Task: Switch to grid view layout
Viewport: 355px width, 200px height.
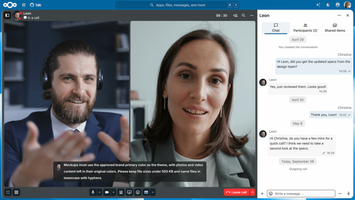Action: 16,192
